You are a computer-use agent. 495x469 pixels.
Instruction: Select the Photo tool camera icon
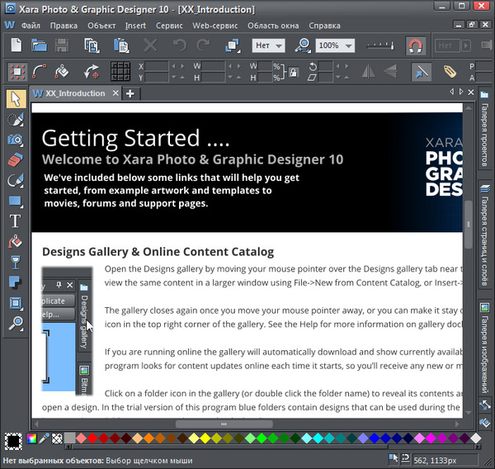click(15, 140)
